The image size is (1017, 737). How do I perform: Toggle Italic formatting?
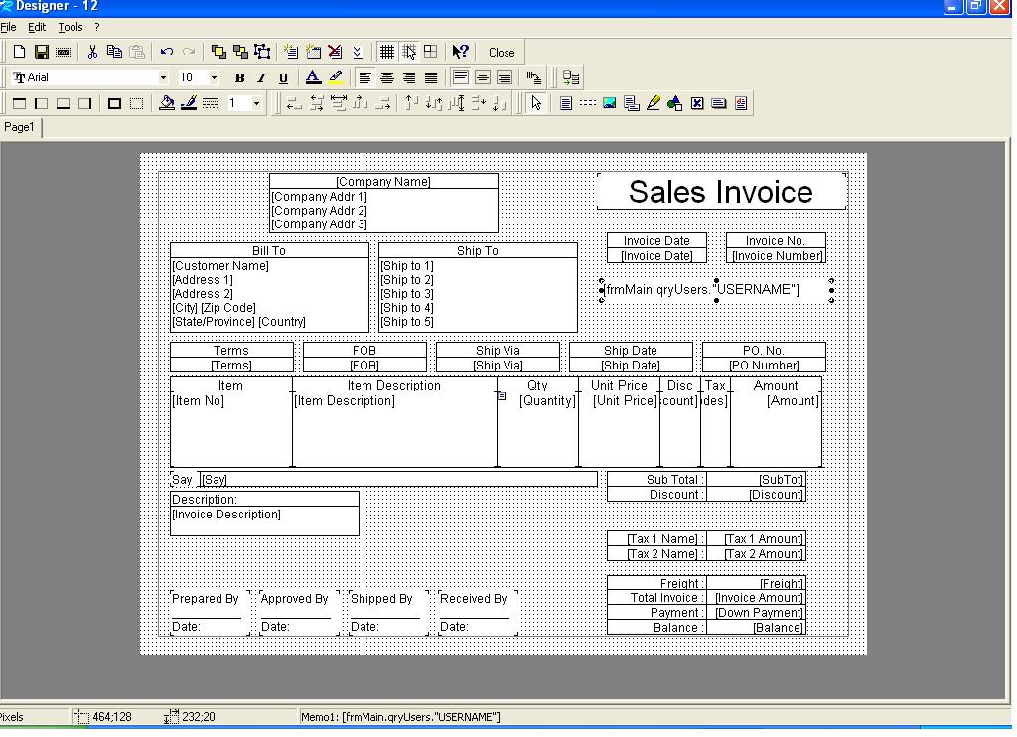click(x=261, y=77)
